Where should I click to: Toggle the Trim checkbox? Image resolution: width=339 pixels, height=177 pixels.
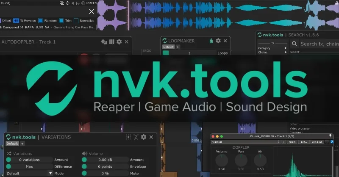61,20
